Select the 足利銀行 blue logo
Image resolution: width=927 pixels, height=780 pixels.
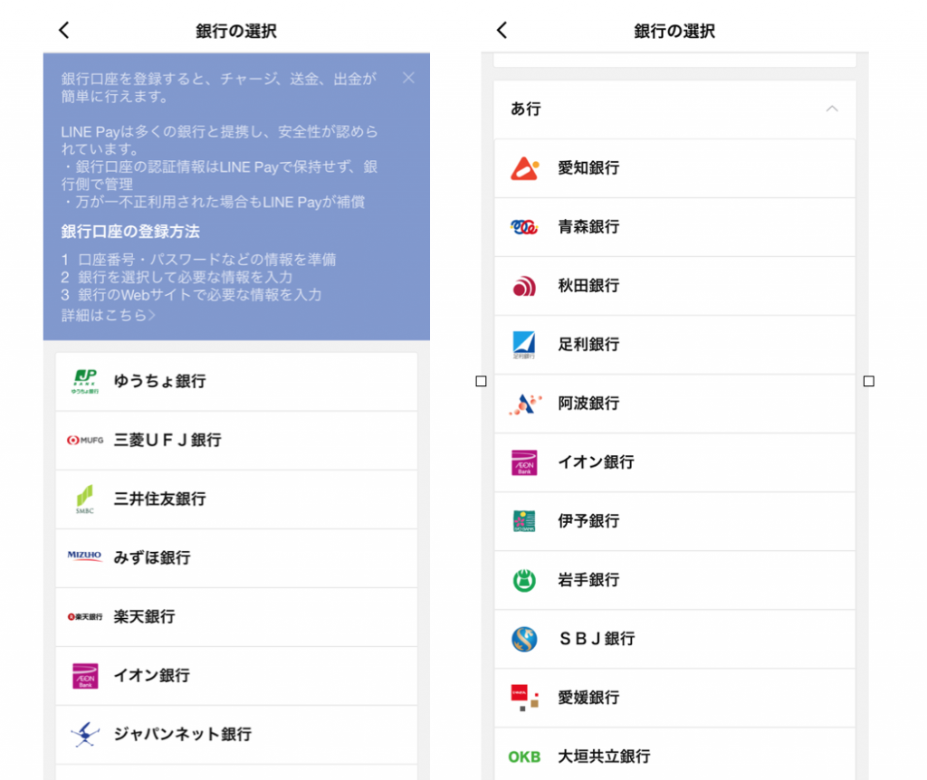(x=523, y=344)
